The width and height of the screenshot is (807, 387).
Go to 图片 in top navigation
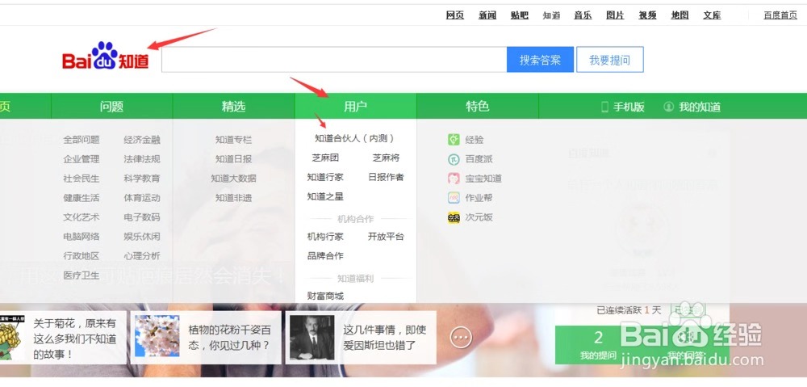(x=615, y=15)
